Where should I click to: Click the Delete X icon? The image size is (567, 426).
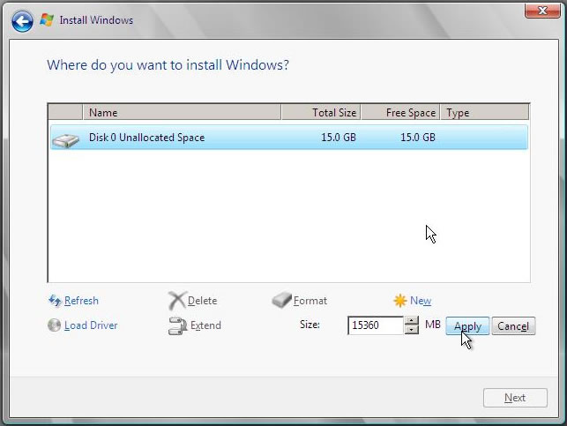(176, 301)
